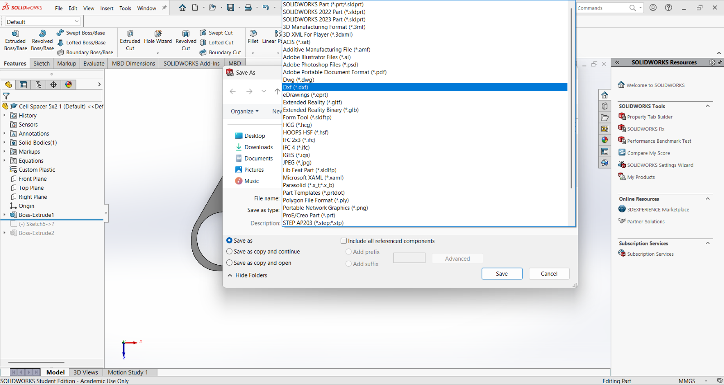Select the Boundary Cut tool

point(220,52)
